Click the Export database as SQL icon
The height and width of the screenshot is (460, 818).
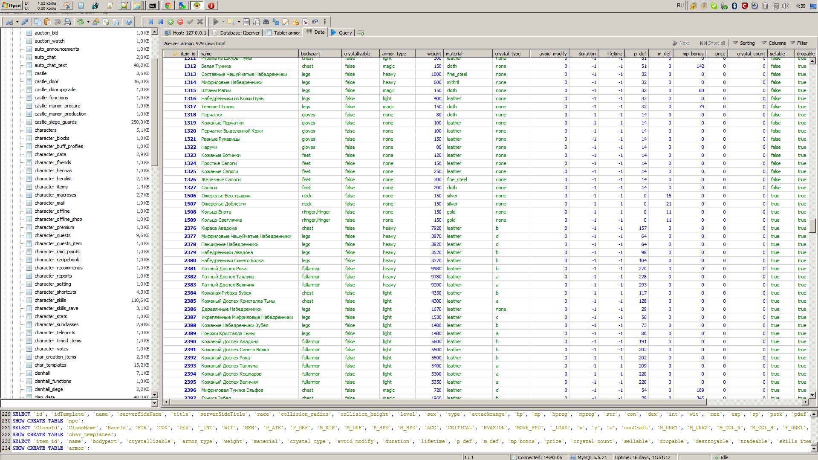coord(116,22)
